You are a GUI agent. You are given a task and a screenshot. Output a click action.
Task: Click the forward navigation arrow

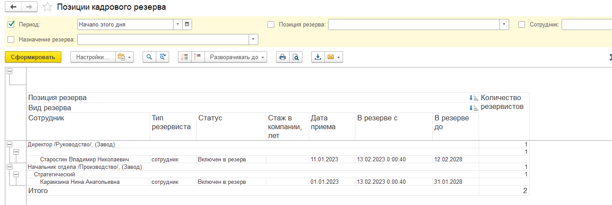pos(29,7)
